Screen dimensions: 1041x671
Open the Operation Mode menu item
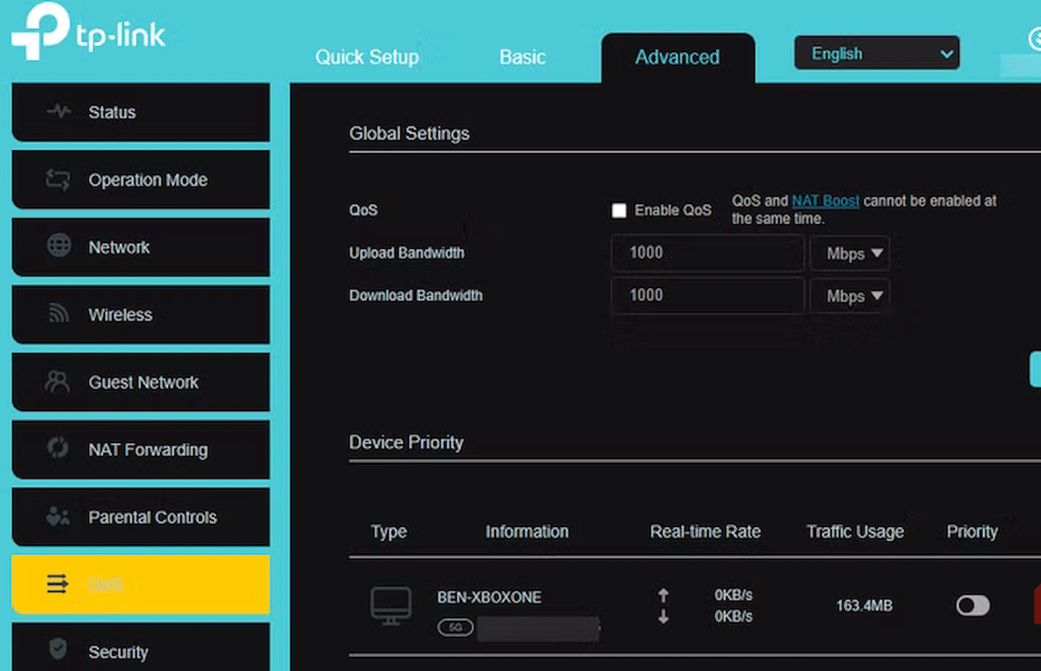(x=140, y=180)
